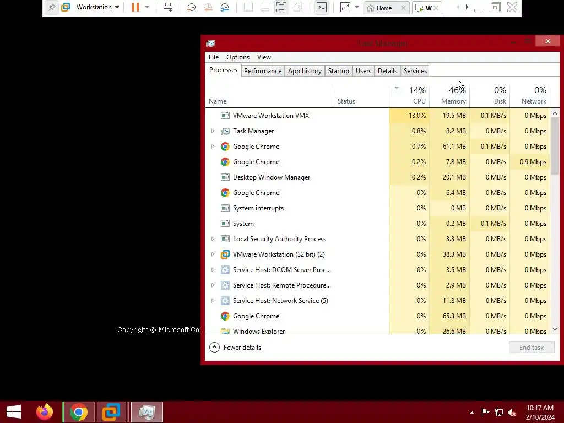Expand Service Host: Network Service (5) row

pos(213,301)
